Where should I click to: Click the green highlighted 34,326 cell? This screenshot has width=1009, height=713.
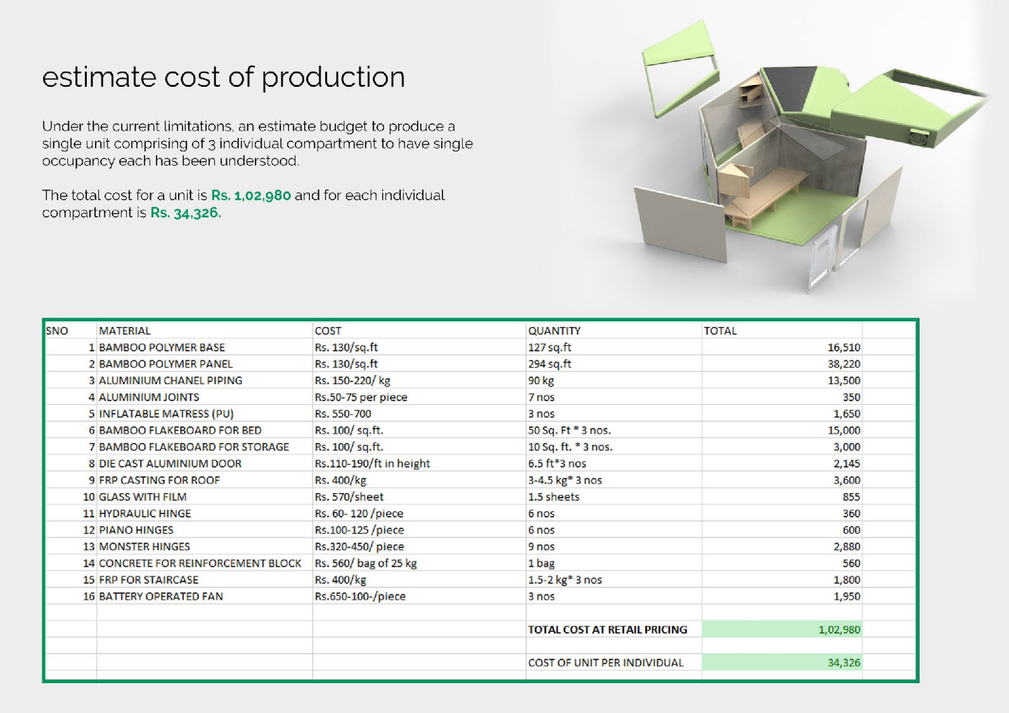[782, 662]
